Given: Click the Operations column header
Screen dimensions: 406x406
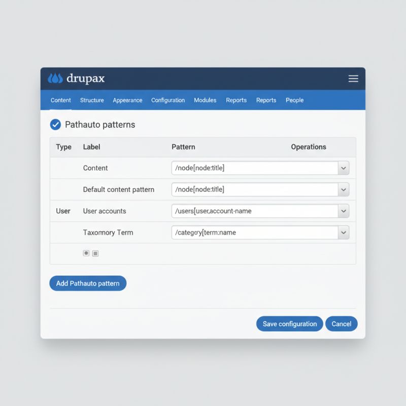Looking at the screenshot, I should [309, 147].
